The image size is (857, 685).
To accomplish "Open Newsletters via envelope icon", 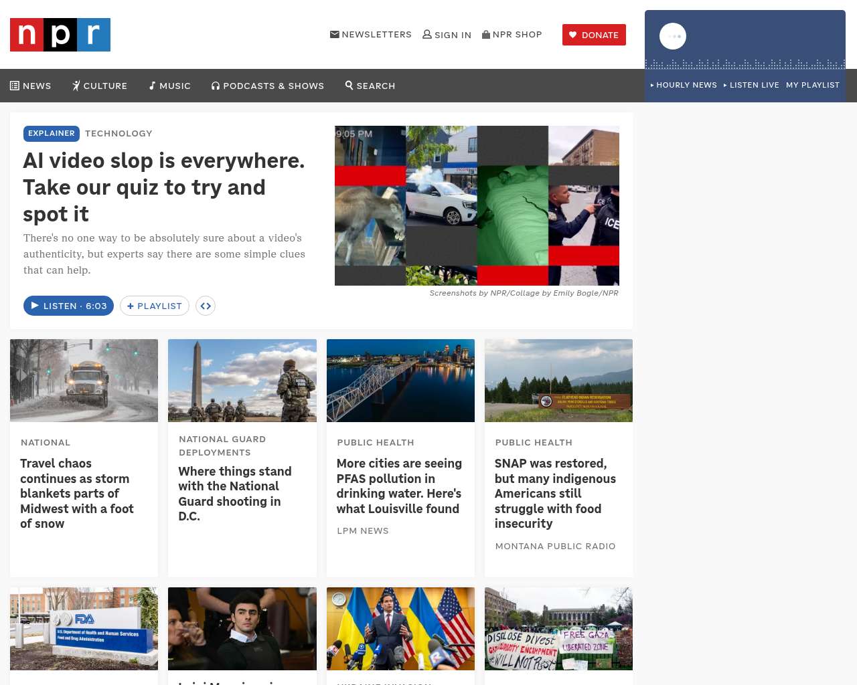I will [335, 34].
